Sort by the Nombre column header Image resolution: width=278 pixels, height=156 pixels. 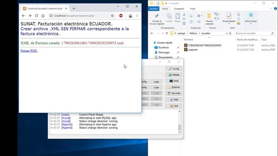point(188,39)
